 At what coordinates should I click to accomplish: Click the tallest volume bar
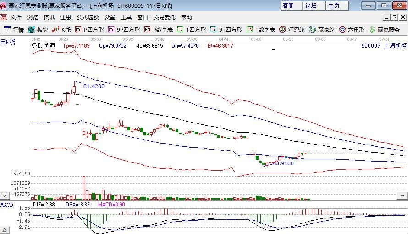(84, 188)
